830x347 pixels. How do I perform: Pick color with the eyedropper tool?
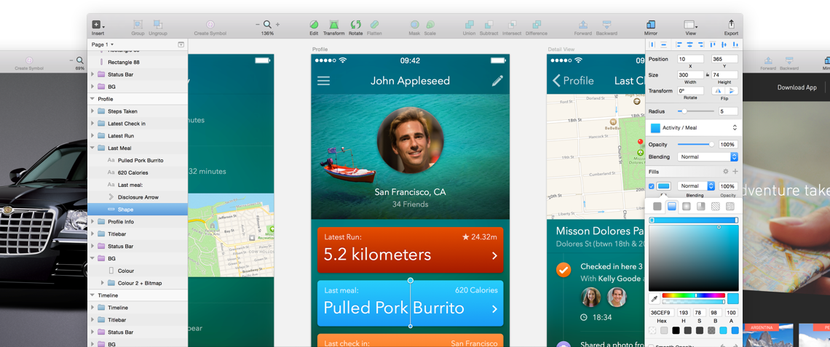click(x=655, y=299)
